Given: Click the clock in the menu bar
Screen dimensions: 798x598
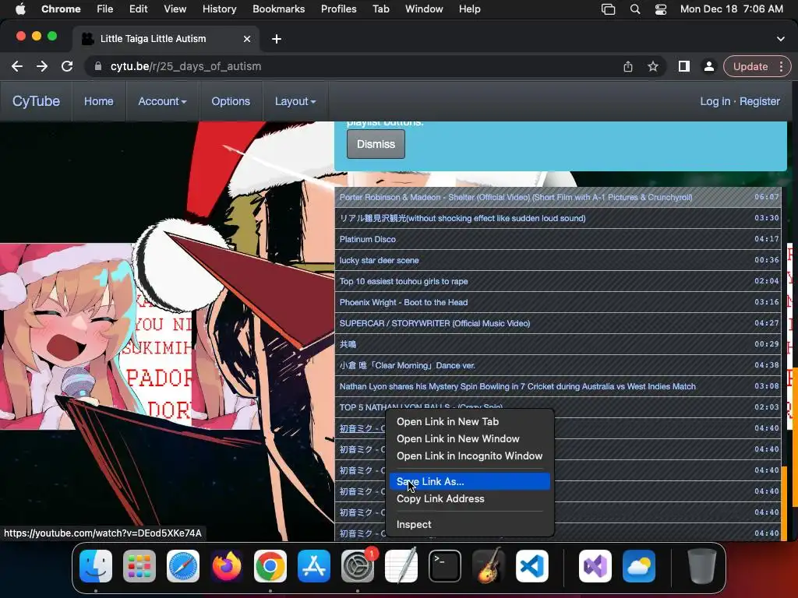Looking at the screenshot, I should 731,9.
